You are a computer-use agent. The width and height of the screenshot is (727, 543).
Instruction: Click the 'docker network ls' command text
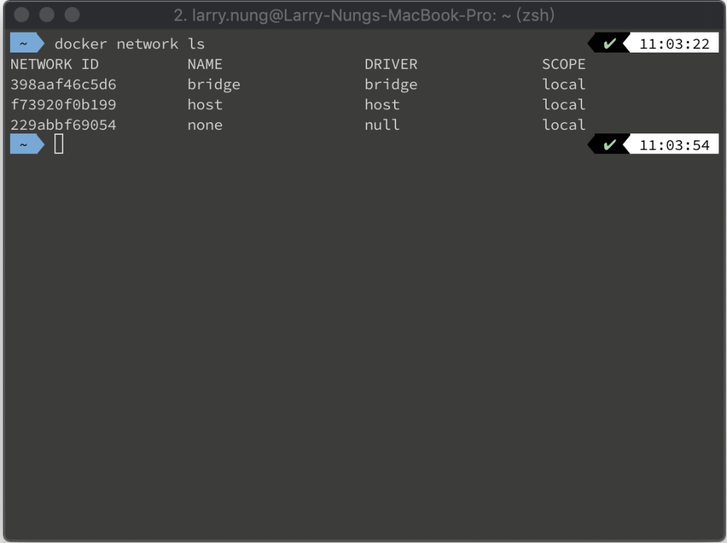pos(130,43)
